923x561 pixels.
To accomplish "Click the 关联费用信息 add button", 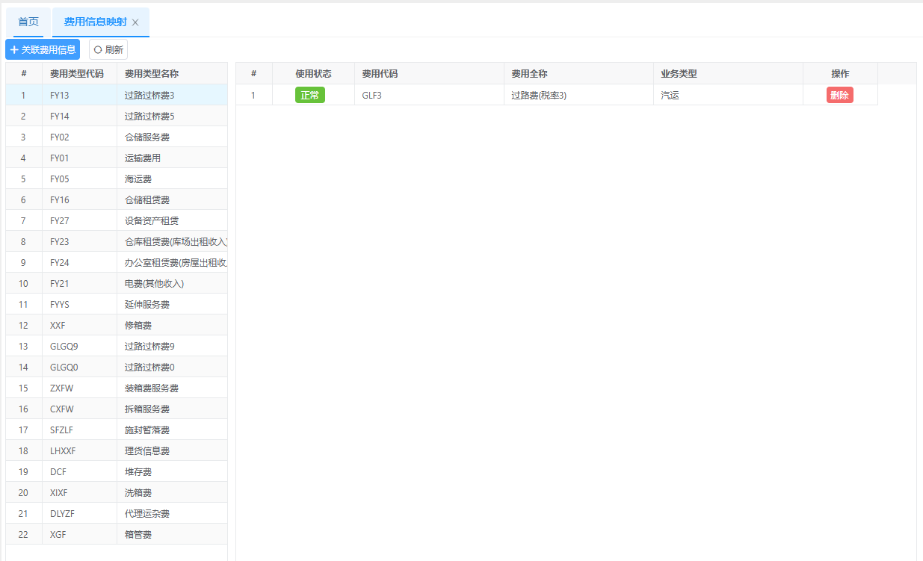I will 43,49.
